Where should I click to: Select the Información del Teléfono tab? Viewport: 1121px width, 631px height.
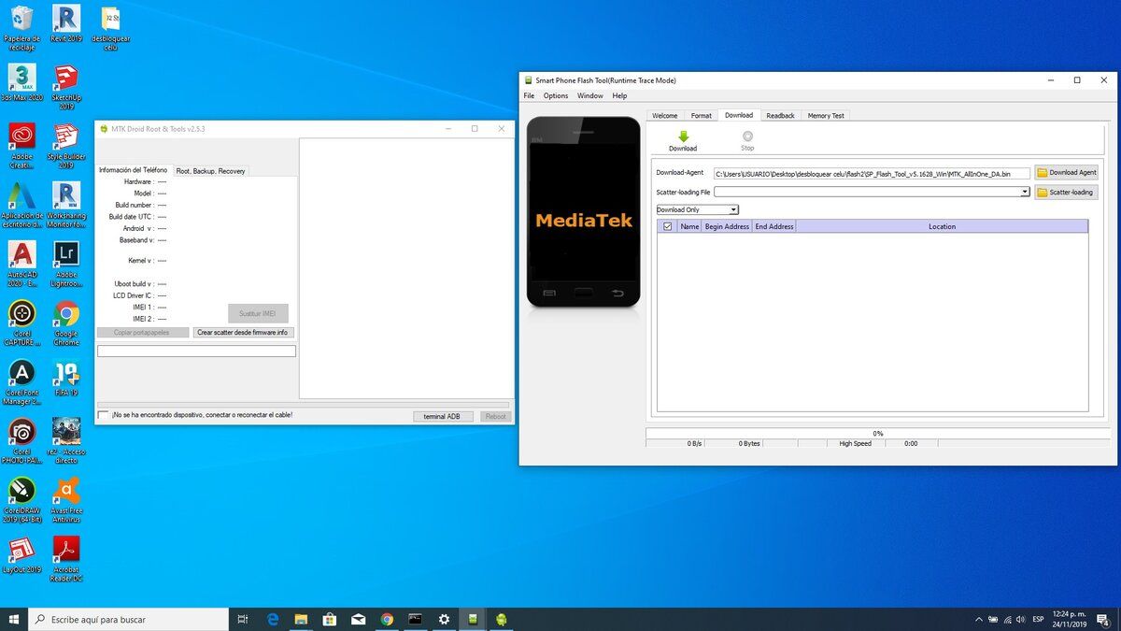133,170
